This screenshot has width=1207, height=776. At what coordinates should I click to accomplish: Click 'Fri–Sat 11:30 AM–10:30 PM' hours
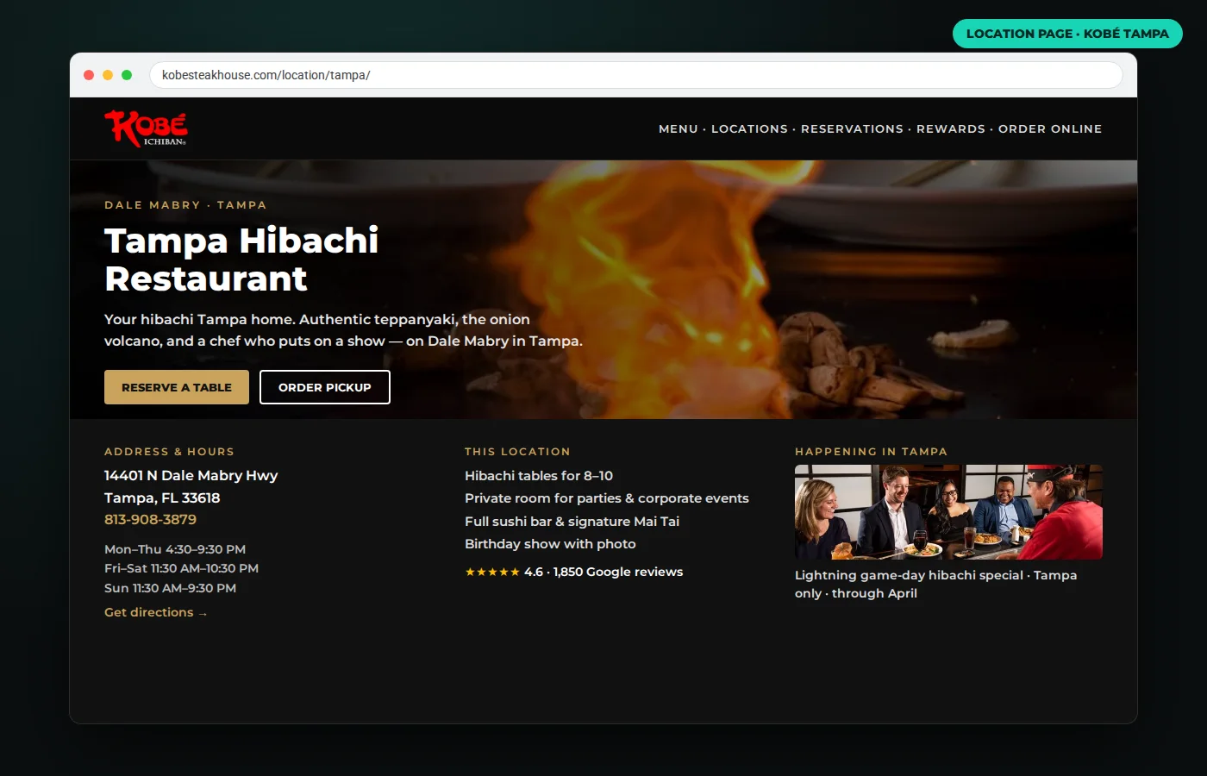coord(181,568)
